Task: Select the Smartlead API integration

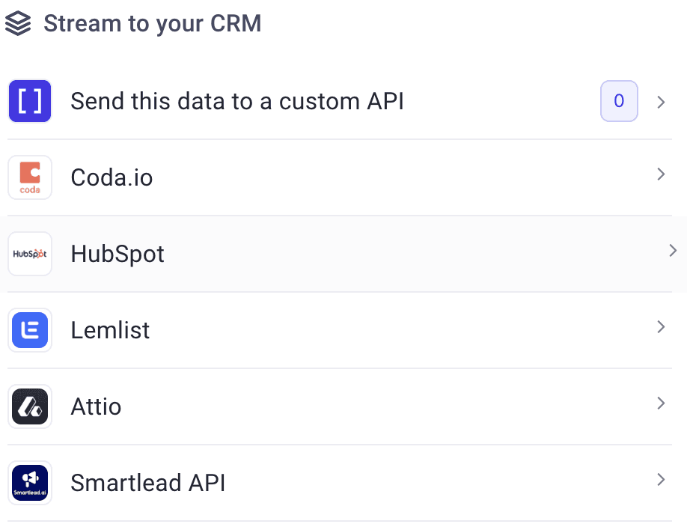Action: coord(147,482)
